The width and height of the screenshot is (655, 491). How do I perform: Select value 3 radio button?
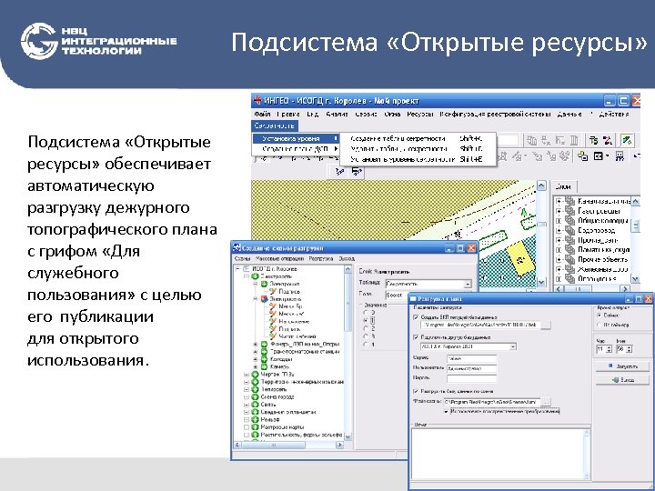coord(367,336)
